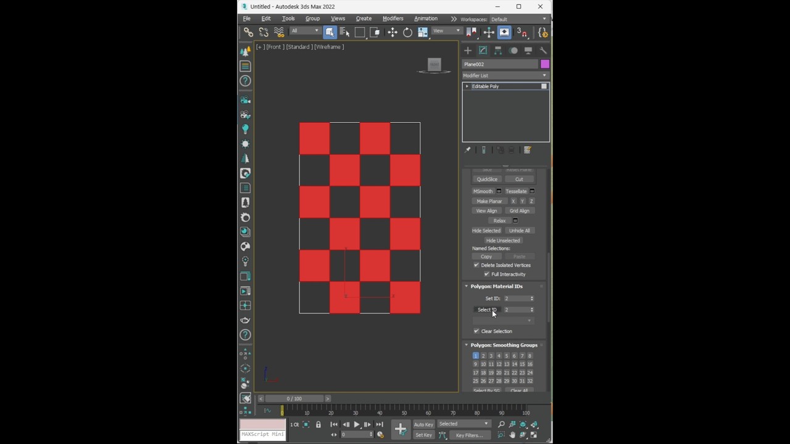Click the Select ID button

pyautogui.click(x=487, y=310)
